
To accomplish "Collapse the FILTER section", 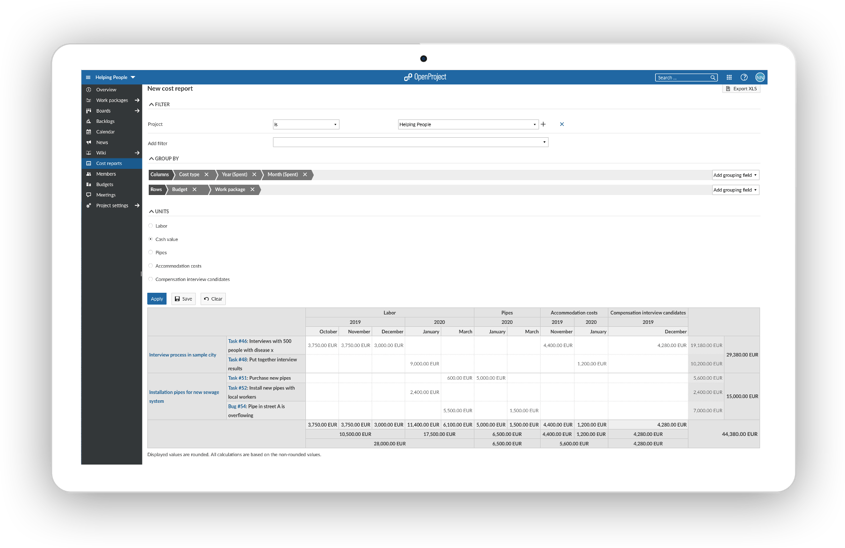I will (x=159, y=105).
